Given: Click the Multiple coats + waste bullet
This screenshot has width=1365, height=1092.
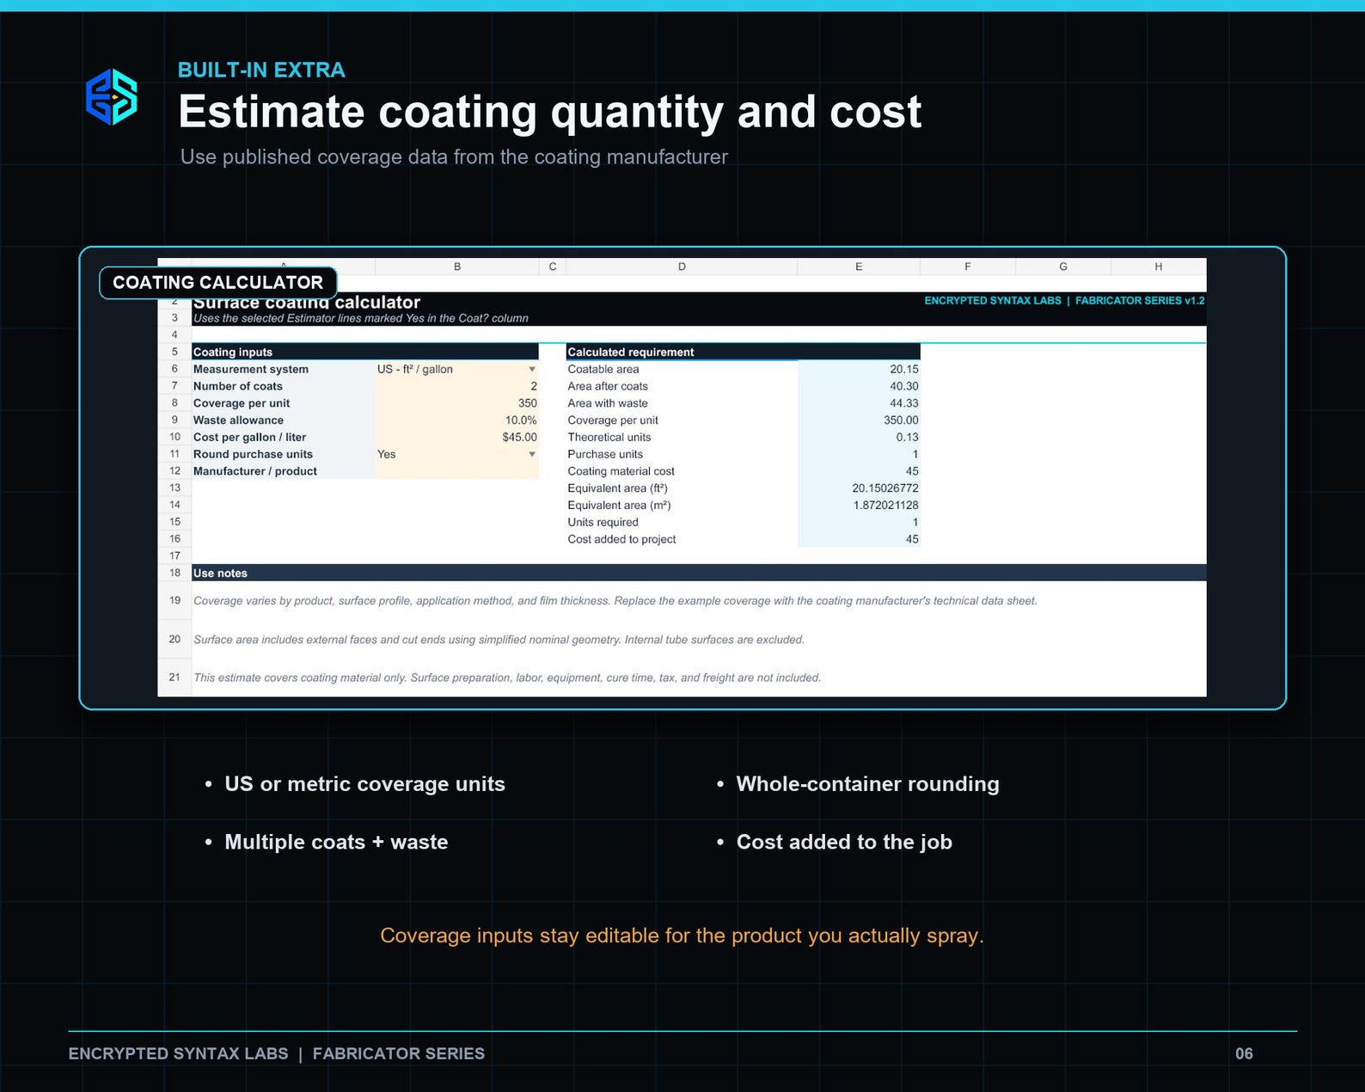Looking at the screenshot, I should pyautogui.click(x=336, y=843).
